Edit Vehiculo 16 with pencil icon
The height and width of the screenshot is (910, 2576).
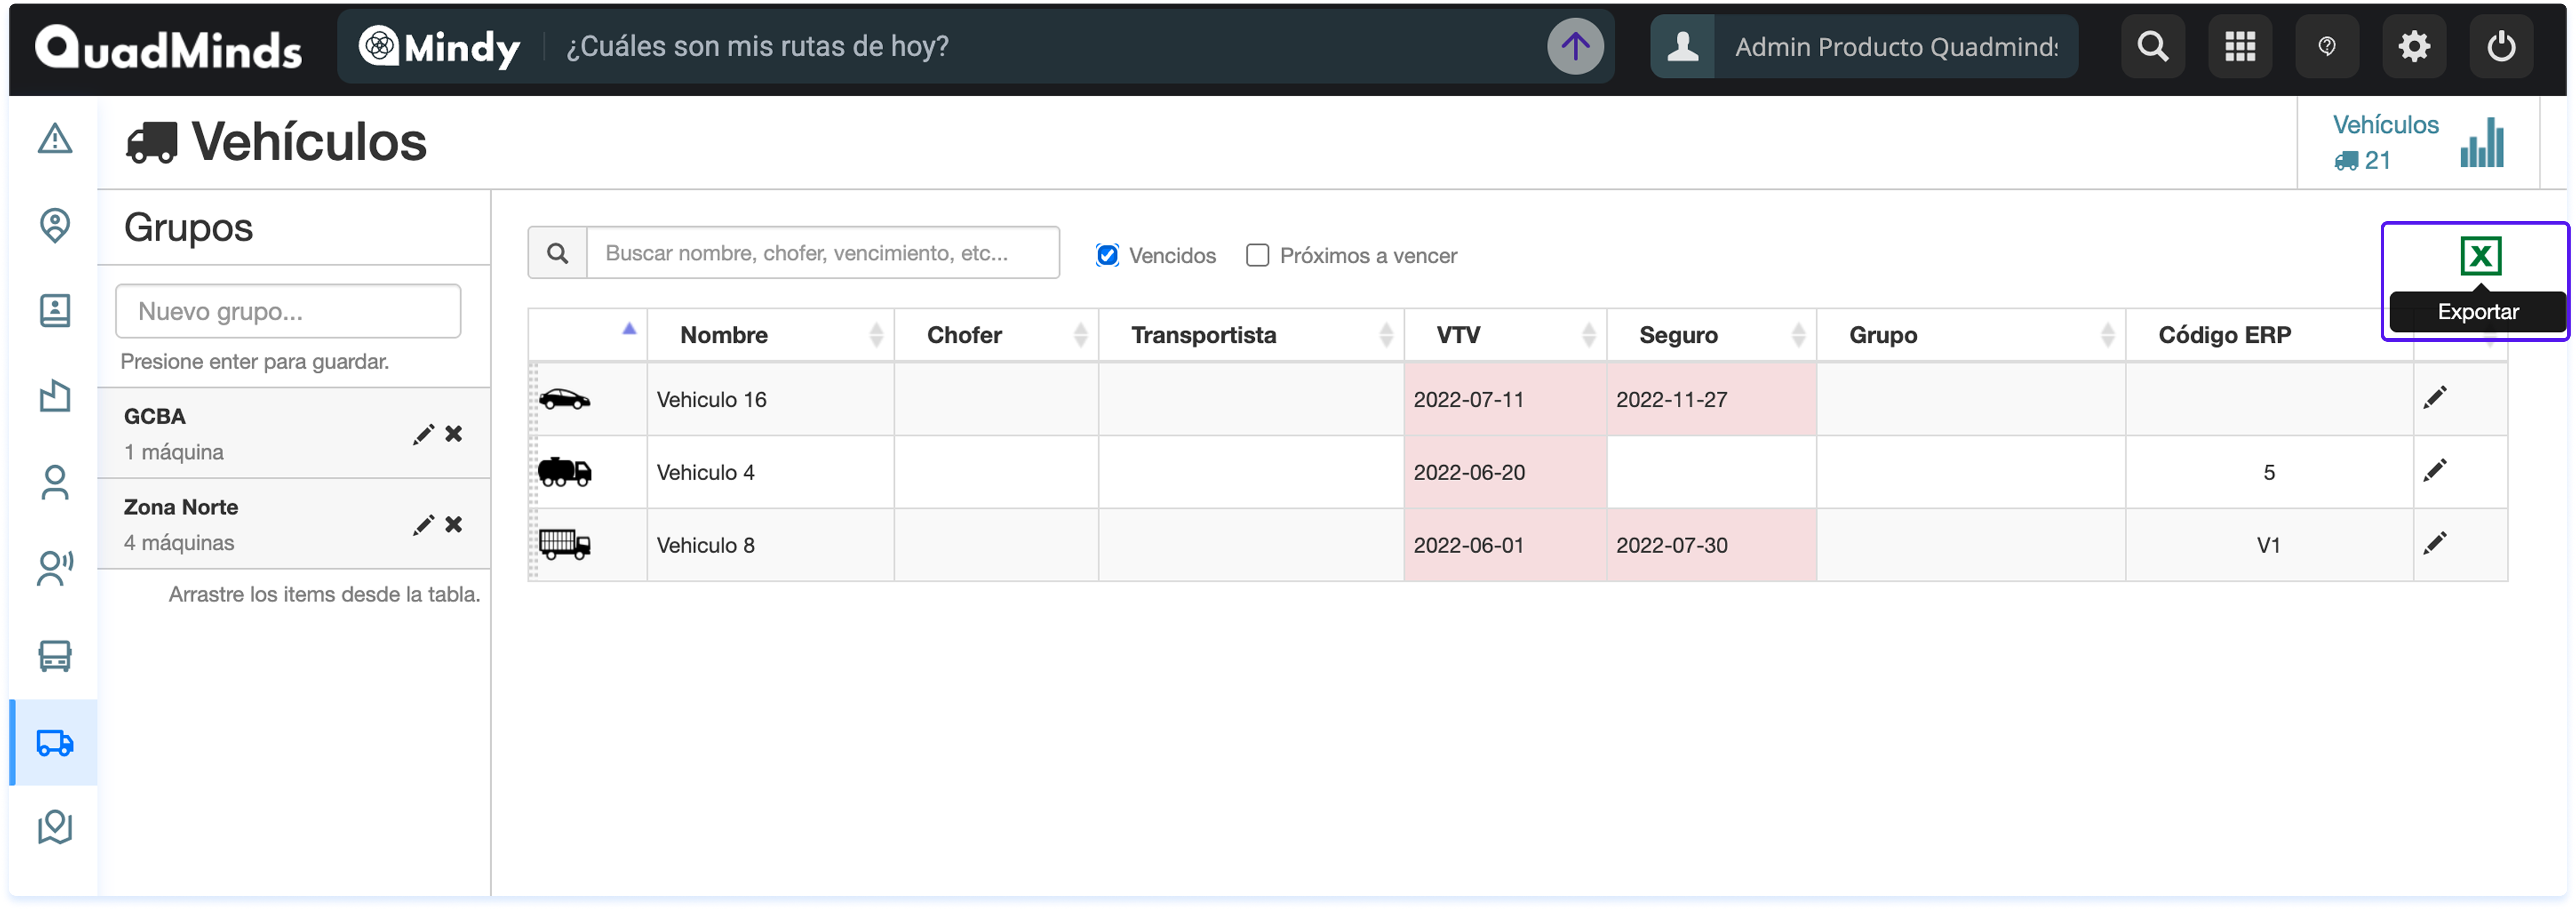(x=2434, y=398)
